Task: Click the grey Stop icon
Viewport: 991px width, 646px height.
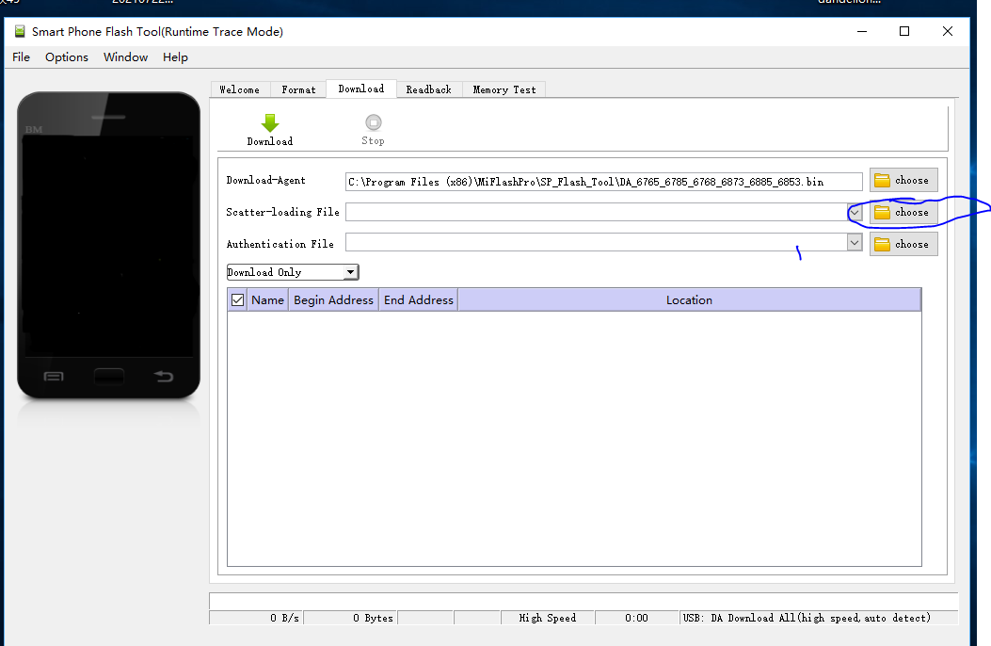Action: click(x=374, y=122)
